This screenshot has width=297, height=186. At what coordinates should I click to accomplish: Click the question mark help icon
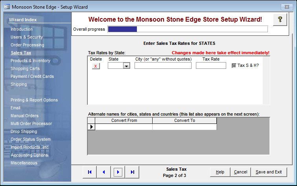[x=280, y=20]
